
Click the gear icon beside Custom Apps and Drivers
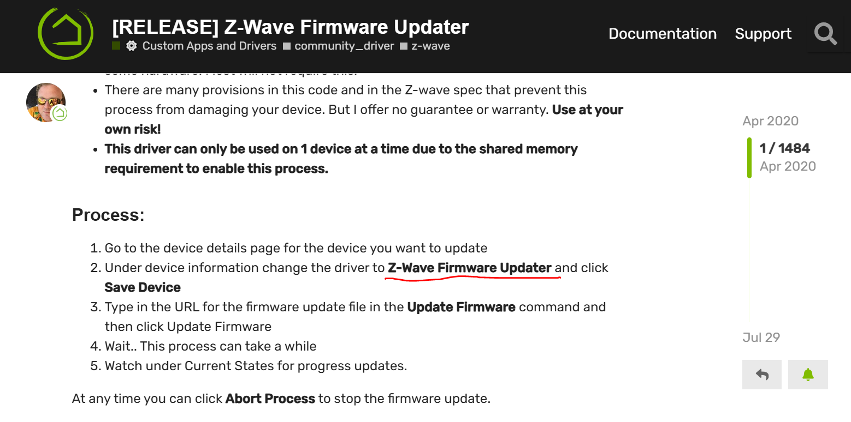[131, 46]
